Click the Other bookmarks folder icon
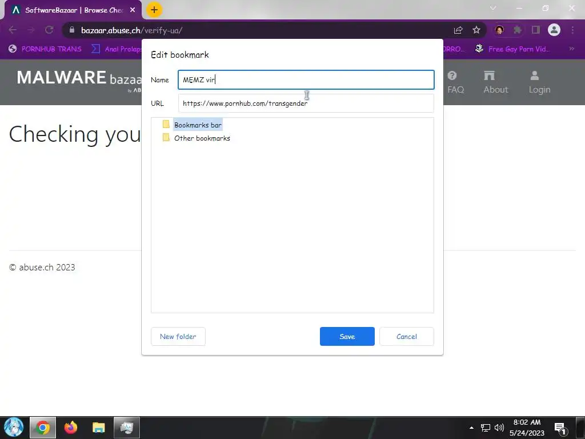585x439 pixels. click(x=166, y=138)
